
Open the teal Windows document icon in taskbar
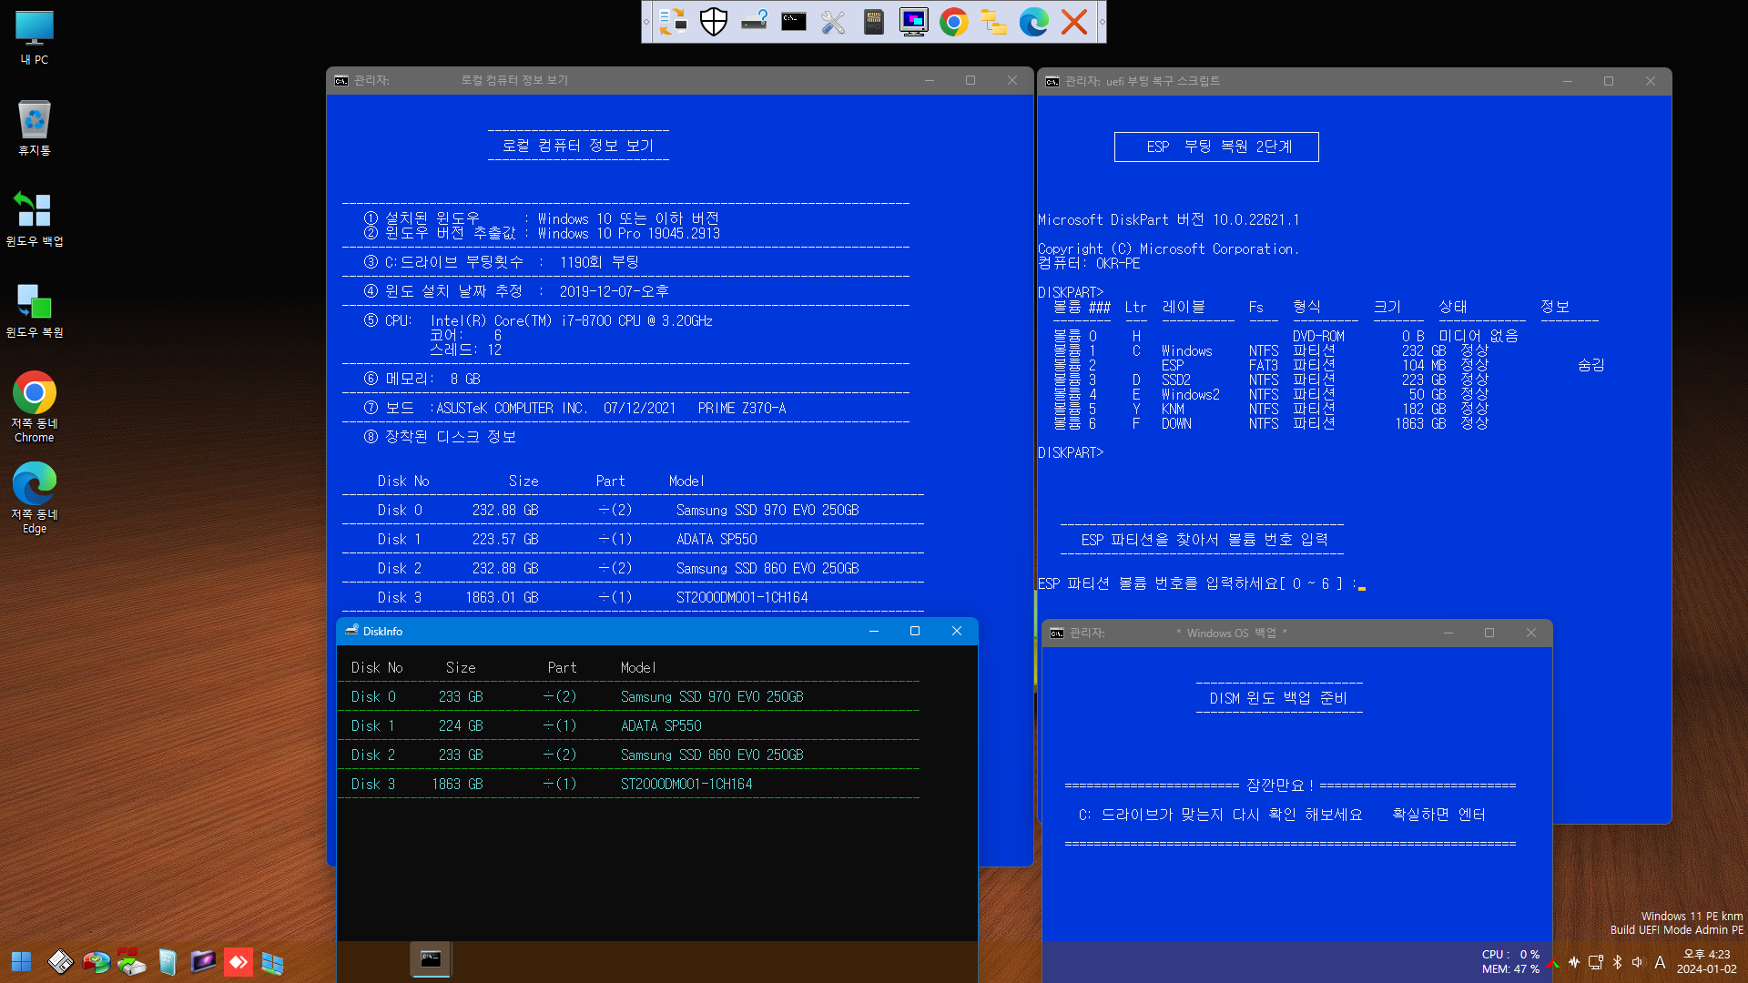168,962
